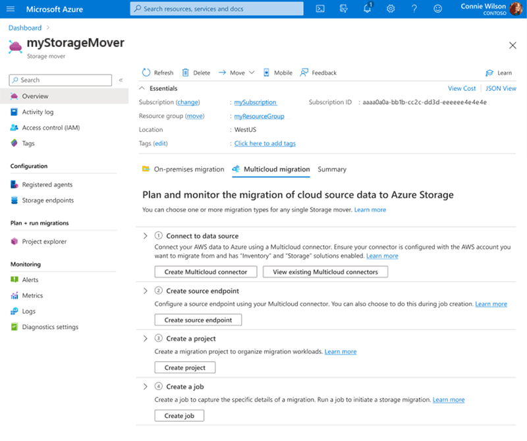Expand the Create a job step
This screenshot has height=441, width=527.
(x=145, y=386)
